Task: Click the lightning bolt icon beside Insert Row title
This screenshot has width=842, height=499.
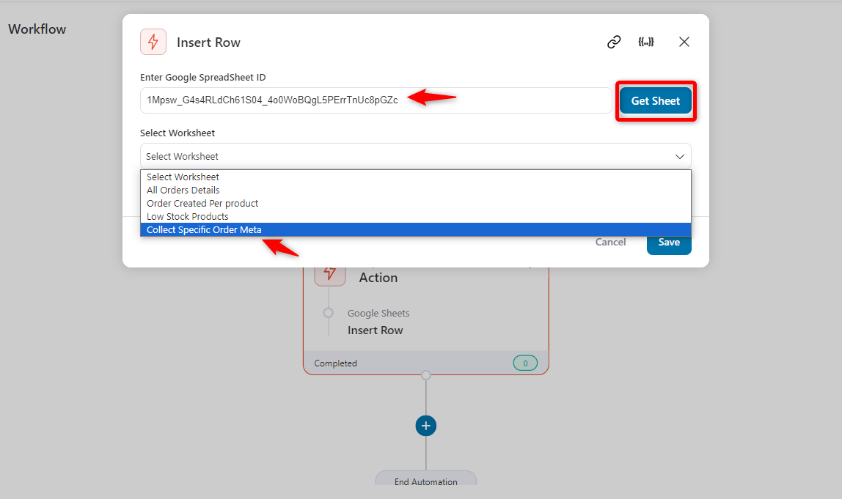Action: [x=153, y=42]
